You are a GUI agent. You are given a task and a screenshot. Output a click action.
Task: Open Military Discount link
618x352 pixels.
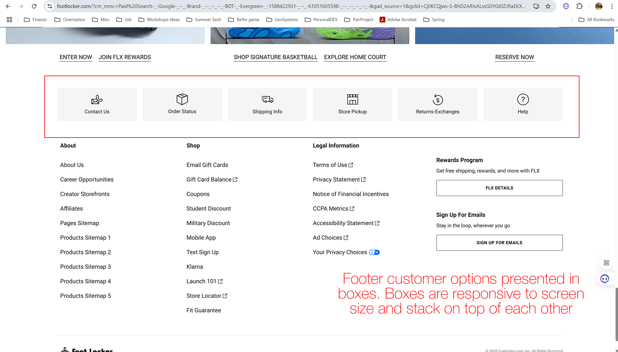click(x=208, y=223)
